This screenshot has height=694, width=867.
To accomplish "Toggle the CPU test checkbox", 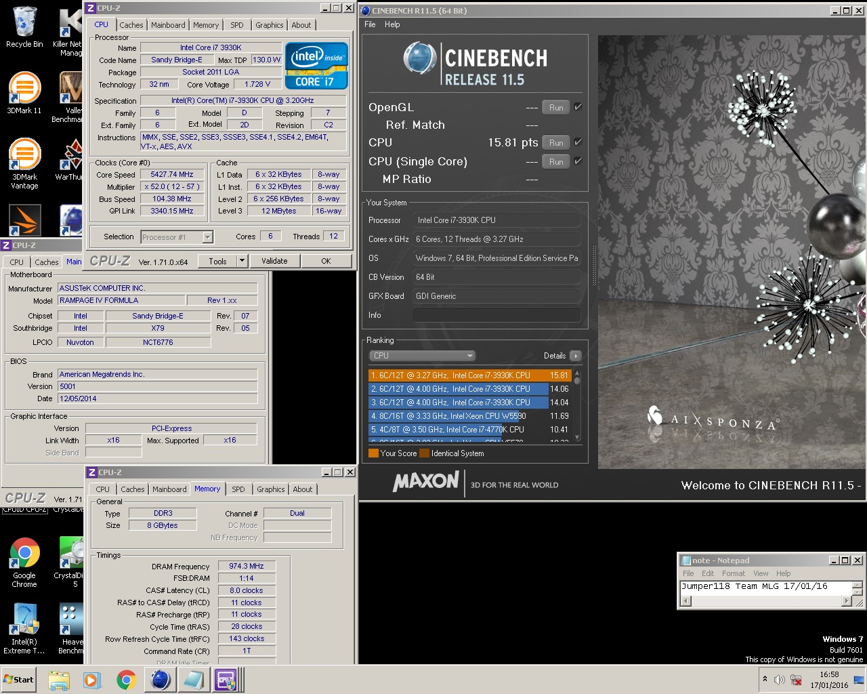I will point(578,142).
